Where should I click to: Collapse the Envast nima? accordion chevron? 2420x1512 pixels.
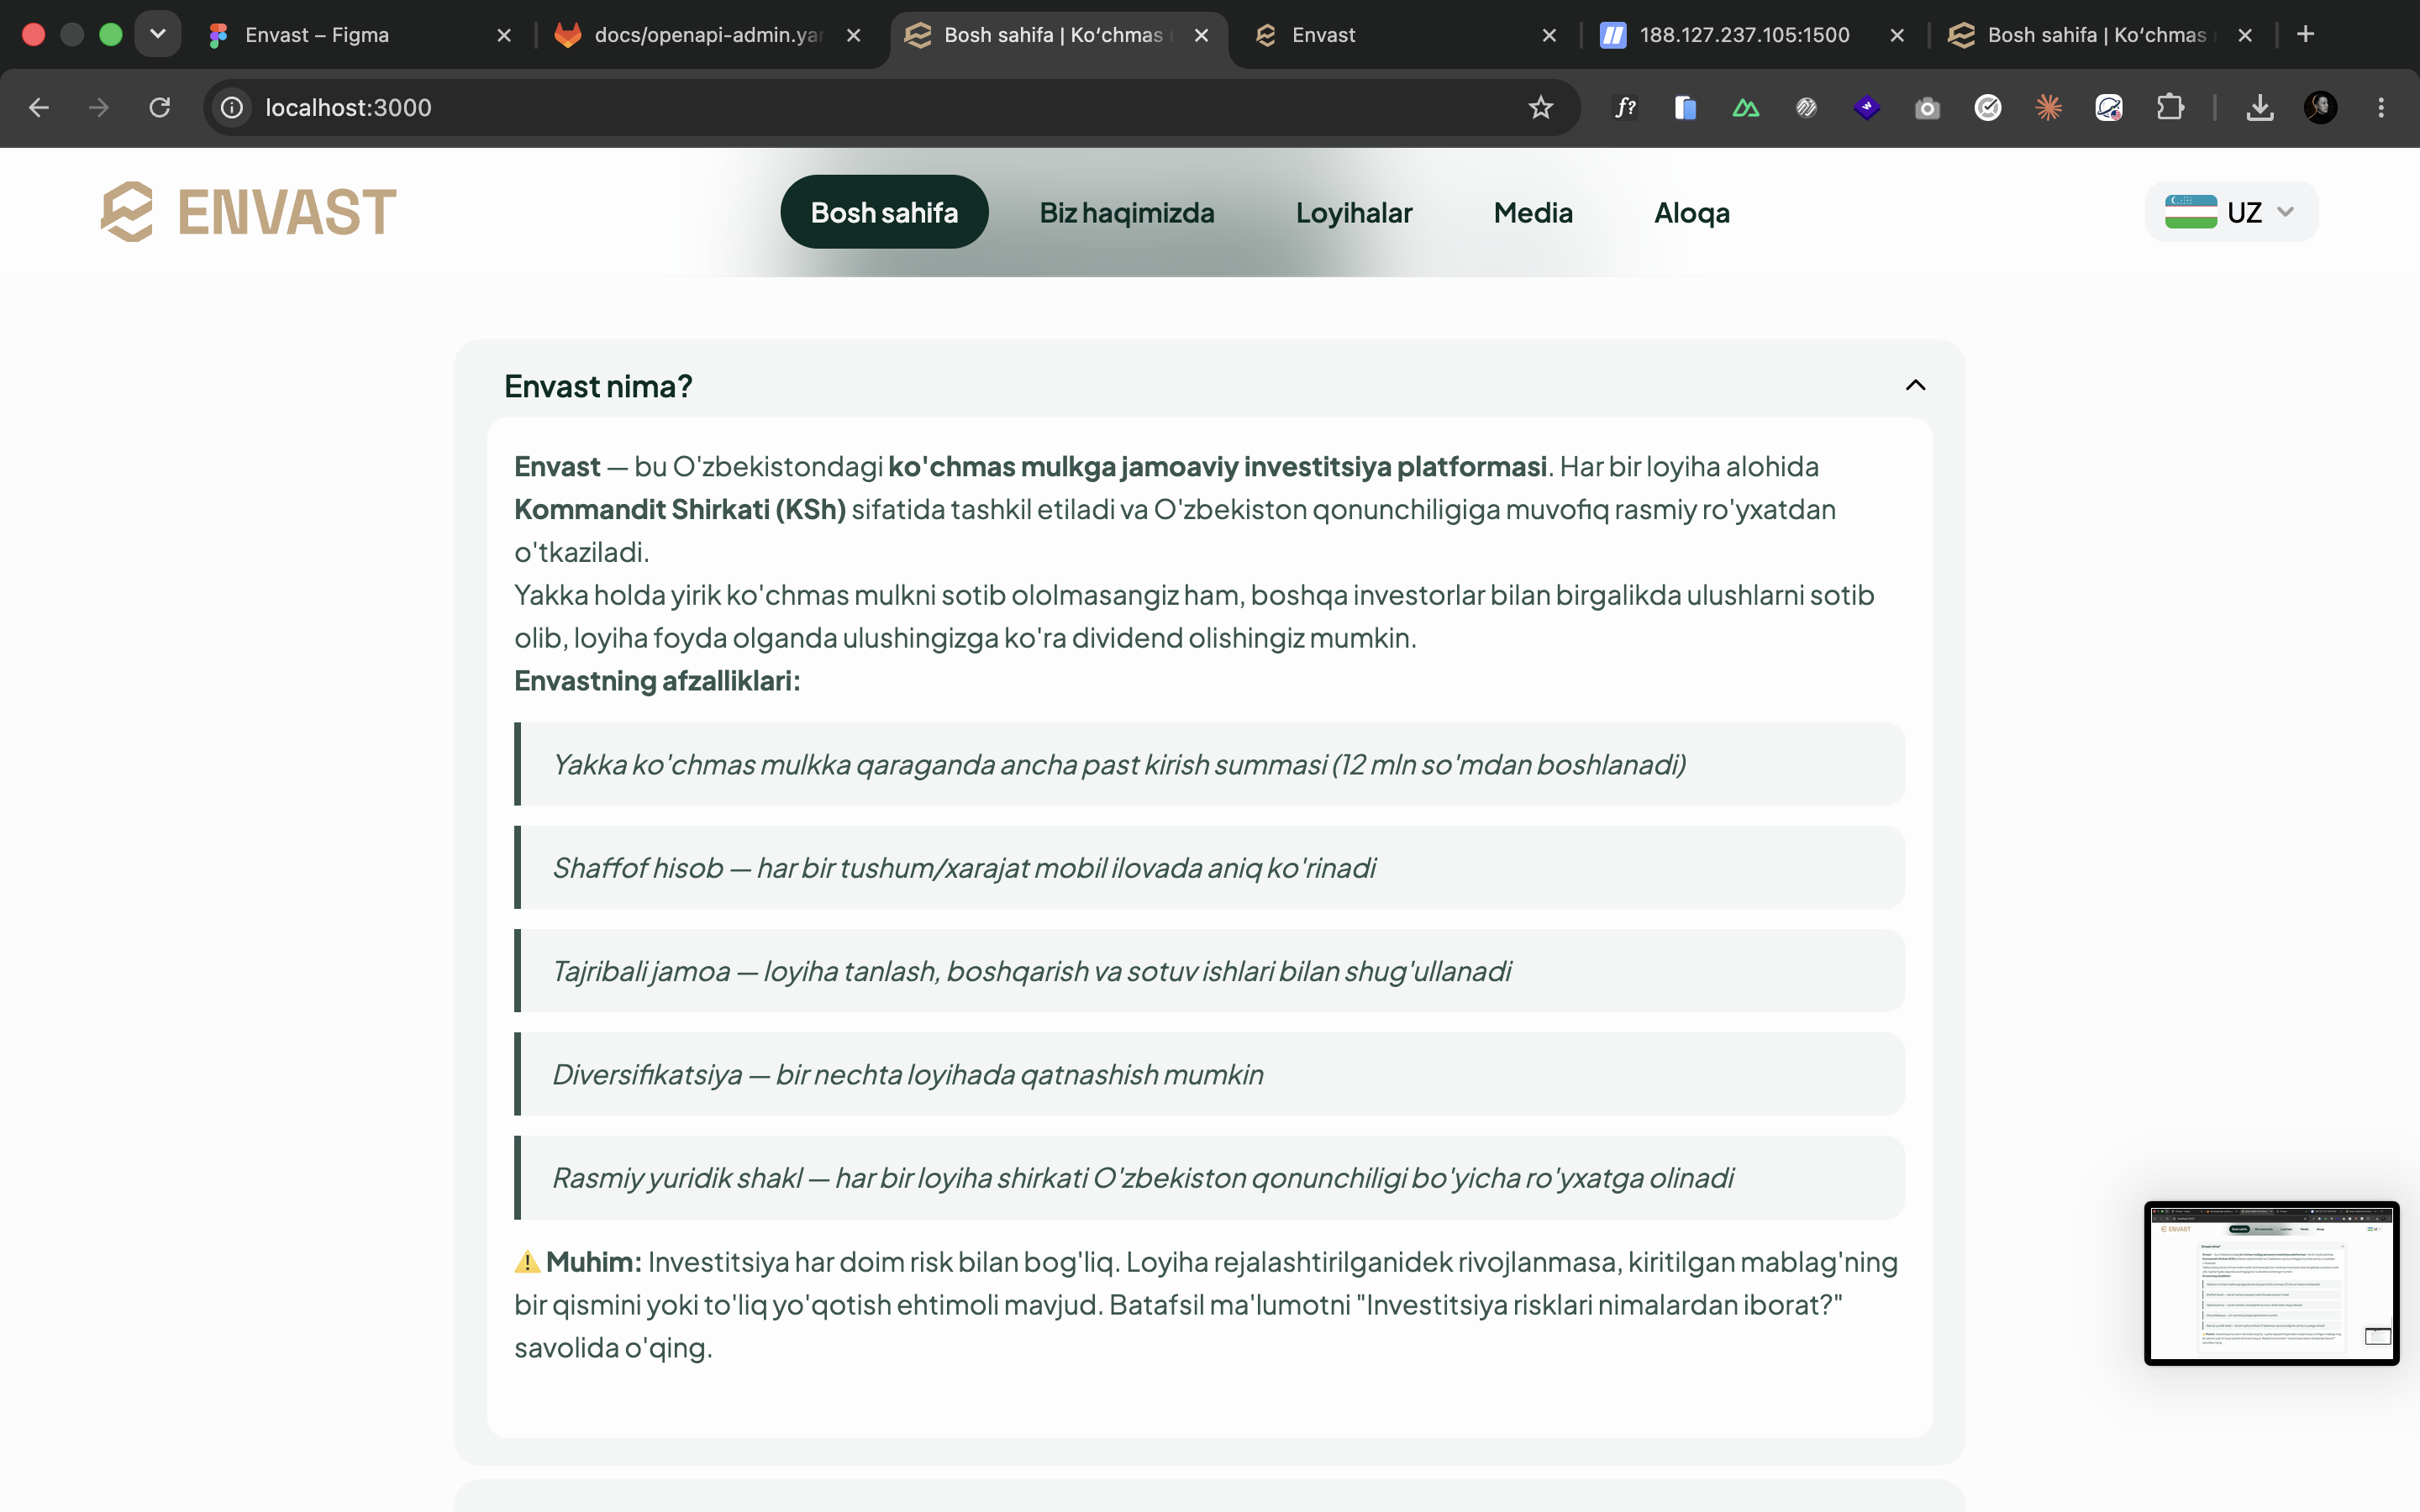(1915, 385)
